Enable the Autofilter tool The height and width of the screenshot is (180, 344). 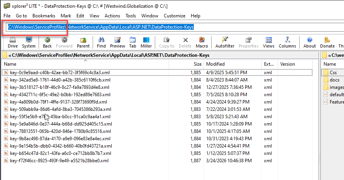(225, 42)
